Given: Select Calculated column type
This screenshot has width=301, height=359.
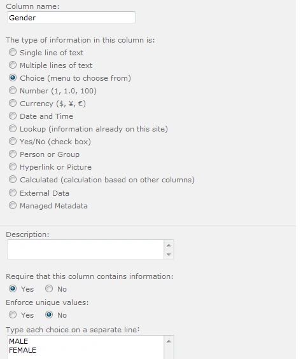Looking at the screenshot, I should (x=13, y=179).
